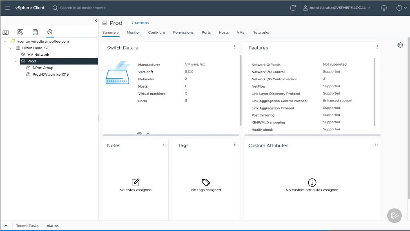Screen dimensions: 410x231
Task: Open the settings gear on summary page
Action: (400, 45)
